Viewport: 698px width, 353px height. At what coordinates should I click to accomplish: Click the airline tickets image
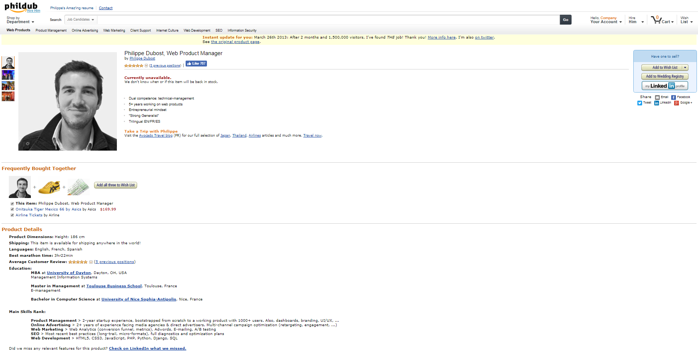pos(78,187)
